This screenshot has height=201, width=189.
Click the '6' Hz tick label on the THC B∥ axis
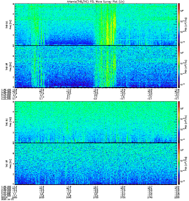click(x=13, y=153)
